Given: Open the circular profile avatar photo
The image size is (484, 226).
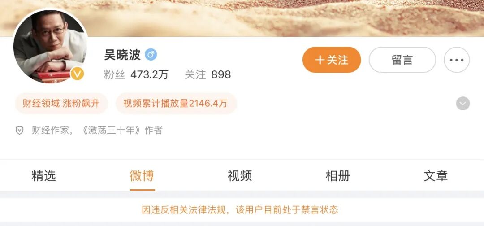Looking at the screenshot, I should coord(50,46).
